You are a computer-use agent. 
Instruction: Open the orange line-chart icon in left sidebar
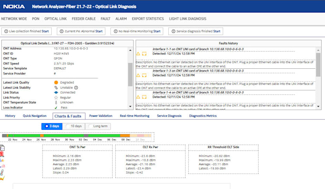[2, 178]
